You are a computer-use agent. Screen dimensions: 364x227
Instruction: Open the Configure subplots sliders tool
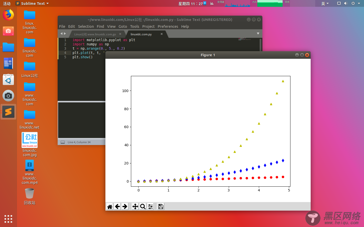point(150,207)
